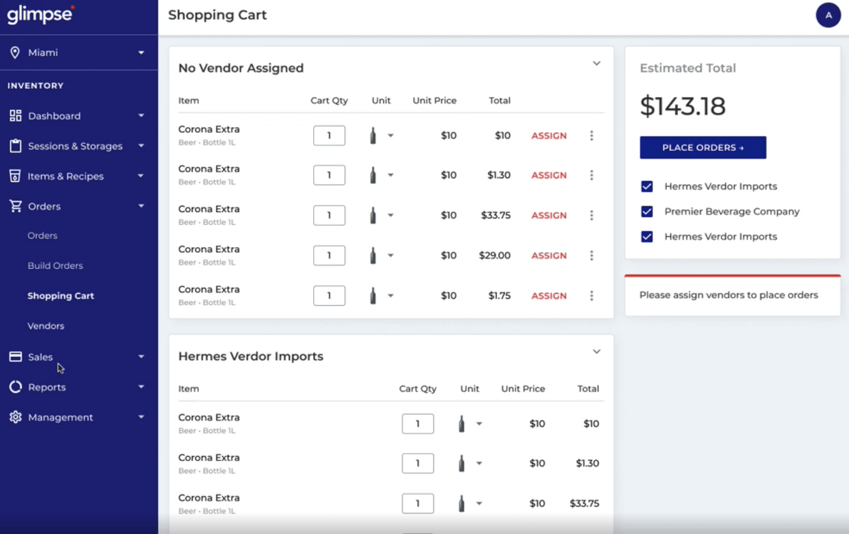Click ASSIGN for the $1.30 row
This screenshot has width=849, height=534.
coord(549,175)
